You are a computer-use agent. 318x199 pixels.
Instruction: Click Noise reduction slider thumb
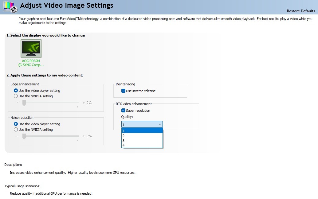pyautogui.click(x=24, y=136)
